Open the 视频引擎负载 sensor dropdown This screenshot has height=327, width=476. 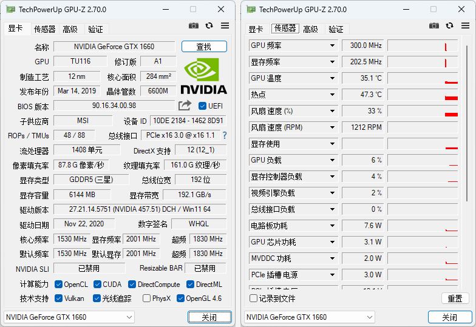point(333,193)
